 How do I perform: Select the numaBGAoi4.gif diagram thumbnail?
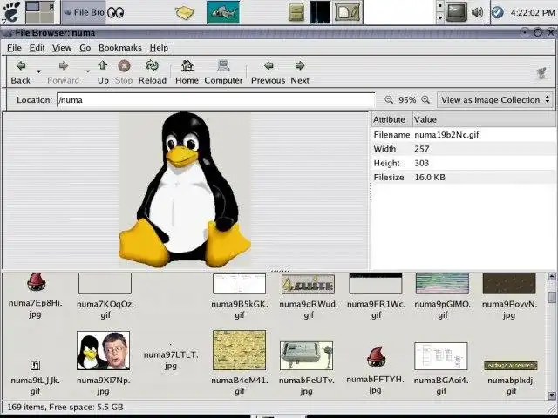441,356
